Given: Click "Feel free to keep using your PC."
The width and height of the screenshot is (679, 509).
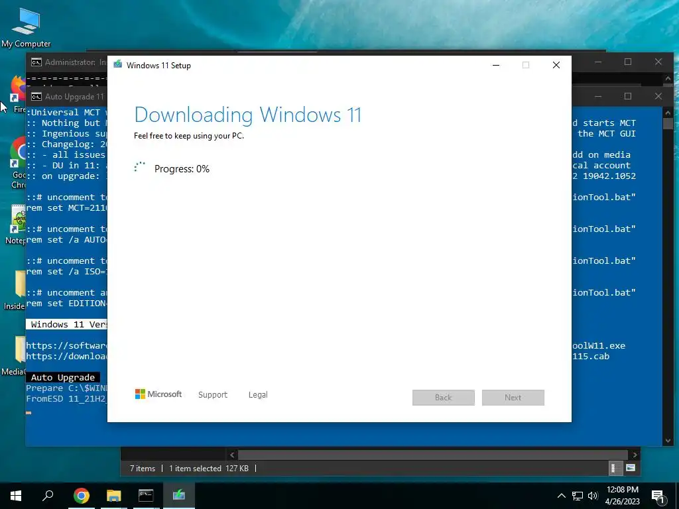Looking at the screenshot, I should (x=189, y=136).
